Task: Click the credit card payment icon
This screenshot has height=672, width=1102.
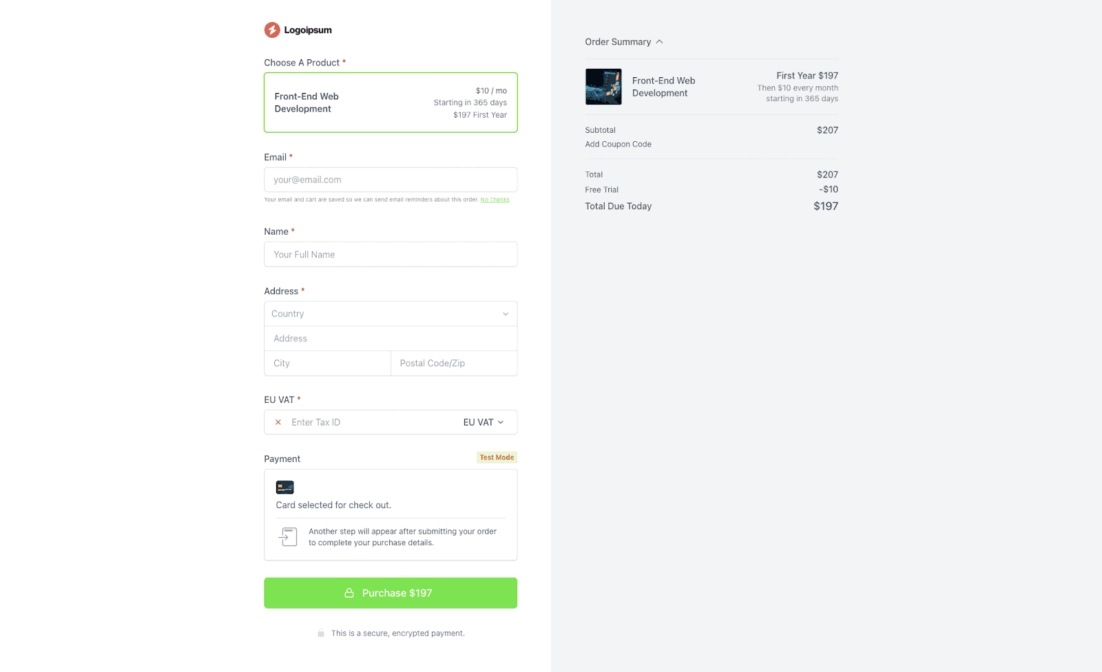Action: click(x=284, y=487)
